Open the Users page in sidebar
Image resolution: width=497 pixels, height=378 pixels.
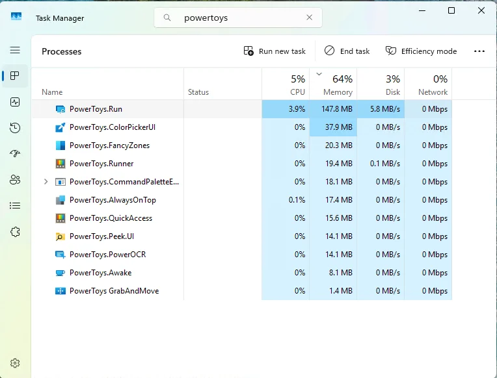coord(15,180)
